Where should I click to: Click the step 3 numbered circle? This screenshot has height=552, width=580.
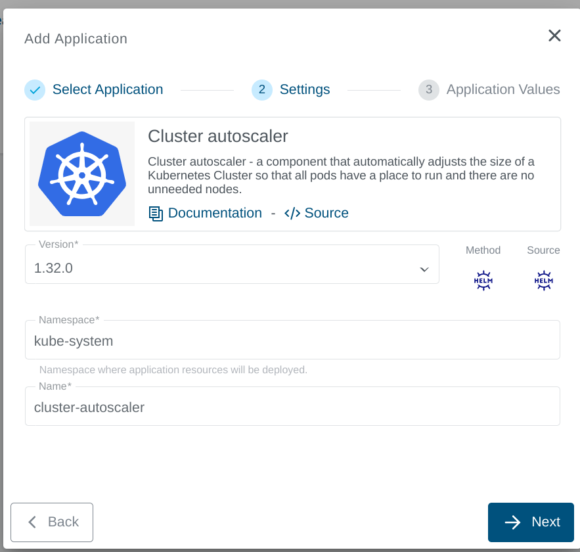coord(428,89)
